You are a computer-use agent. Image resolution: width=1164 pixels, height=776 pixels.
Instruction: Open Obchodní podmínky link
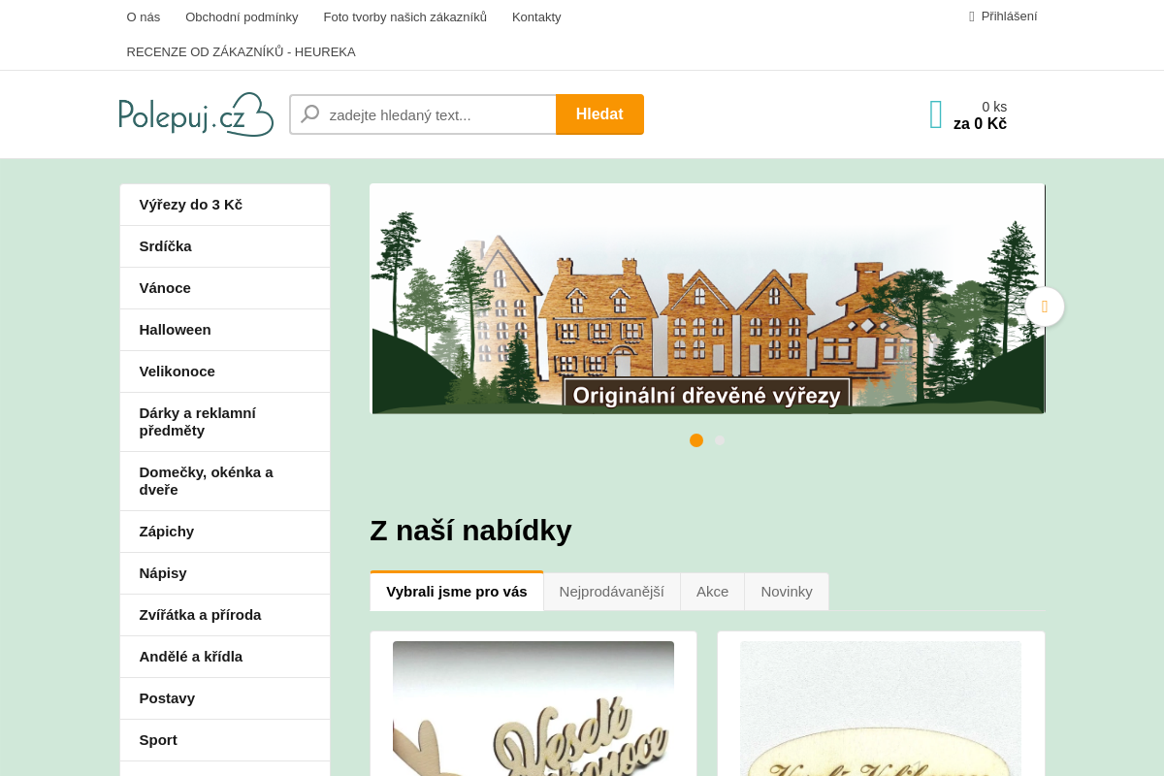242,16
